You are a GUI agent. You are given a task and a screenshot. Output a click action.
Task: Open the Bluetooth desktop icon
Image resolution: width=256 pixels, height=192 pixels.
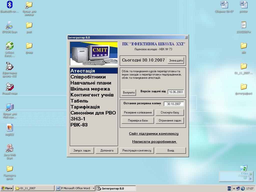(x=10, y=5)
